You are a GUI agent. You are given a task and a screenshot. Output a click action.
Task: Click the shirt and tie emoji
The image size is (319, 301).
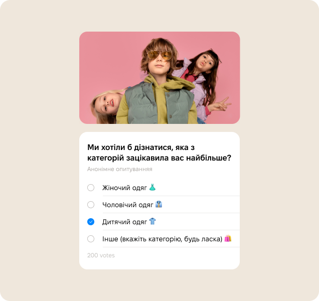(x=158, y=204)
